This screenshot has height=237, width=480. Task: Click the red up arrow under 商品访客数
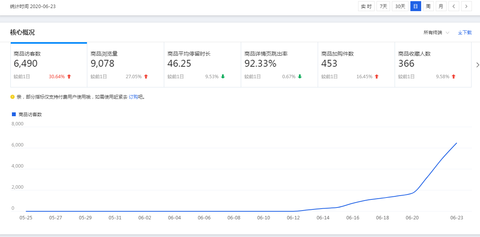pos(69,77)
